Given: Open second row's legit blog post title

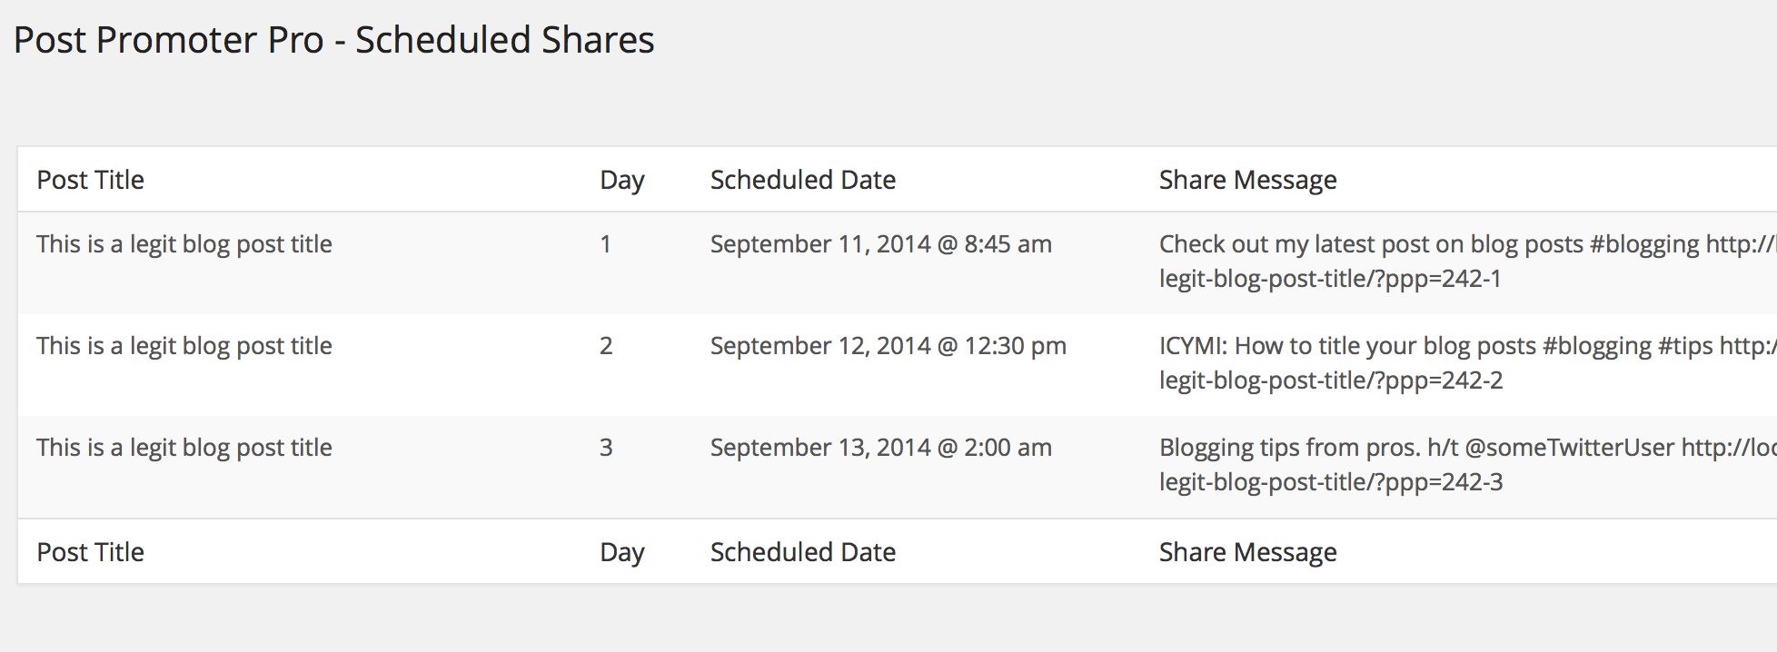Looking at the screenshot, I should 184,346.
